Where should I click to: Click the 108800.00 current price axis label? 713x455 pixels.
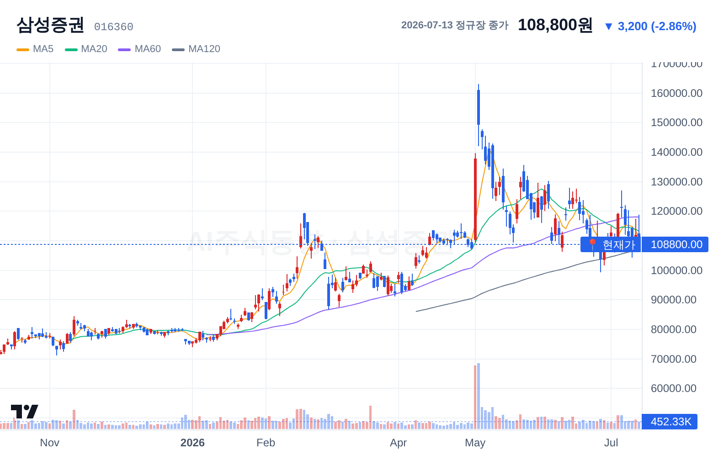click(x=676, y=244)
